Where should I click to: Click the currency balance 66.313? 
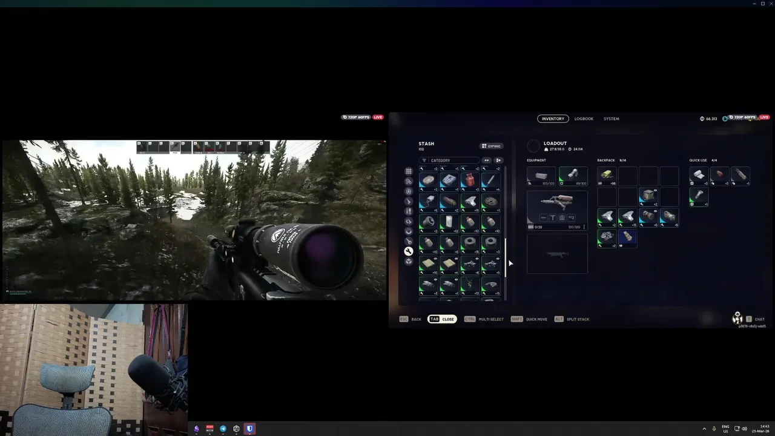pos(708,119)
